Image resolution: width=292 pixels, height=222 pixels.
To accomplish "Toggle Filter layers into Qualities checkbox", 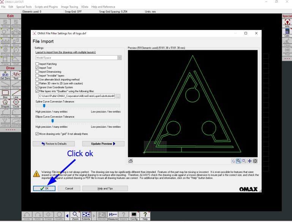I will [37, 91].
